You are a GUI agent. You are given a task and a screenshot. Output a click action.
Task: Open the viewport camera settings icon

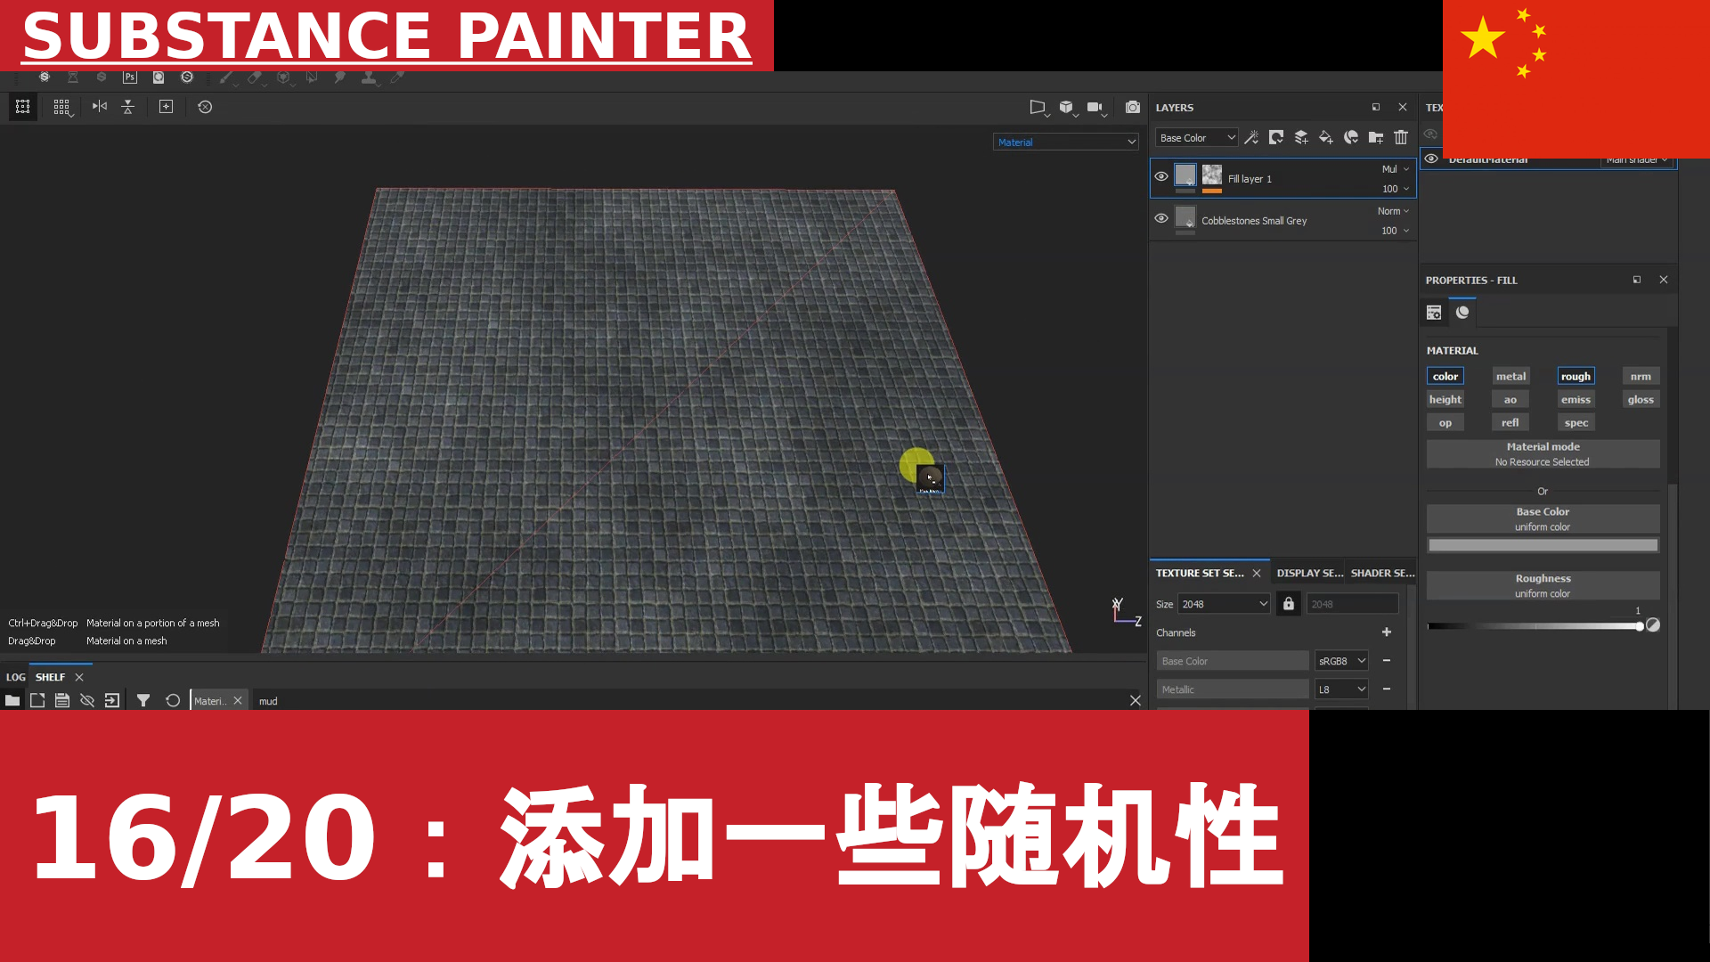[x=1095, y=108]
